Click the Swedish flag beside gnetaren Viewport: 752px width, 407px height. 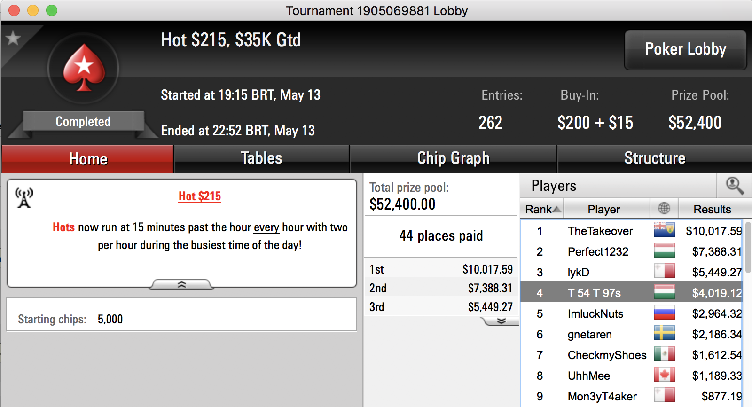click(x=664, y=333)
